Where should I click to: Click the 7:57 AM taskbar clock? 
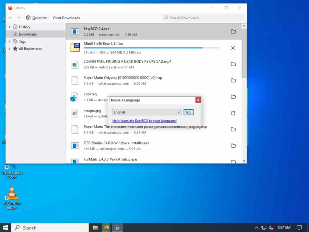284,228
